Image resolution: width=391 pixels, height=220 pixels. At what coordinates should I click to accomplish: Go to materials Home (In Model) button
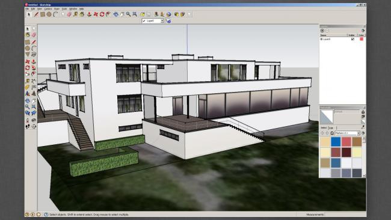pos(332,133)
